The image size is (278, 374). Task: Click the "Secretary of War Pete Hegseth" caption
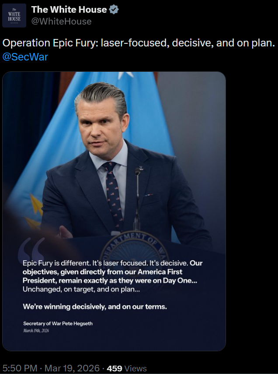[x=58, y=323]
